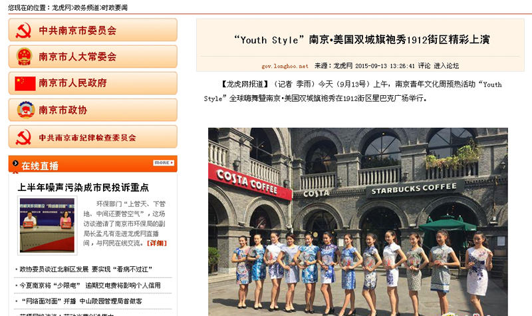Select 时政要闻 in breadcrumb path
Screen dimensions: 532x316
114,7
